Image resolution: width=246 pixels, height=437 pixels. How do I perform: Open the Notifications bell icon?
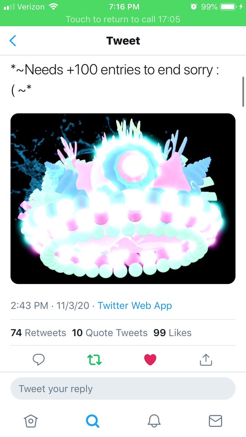(x=154, y=421)
